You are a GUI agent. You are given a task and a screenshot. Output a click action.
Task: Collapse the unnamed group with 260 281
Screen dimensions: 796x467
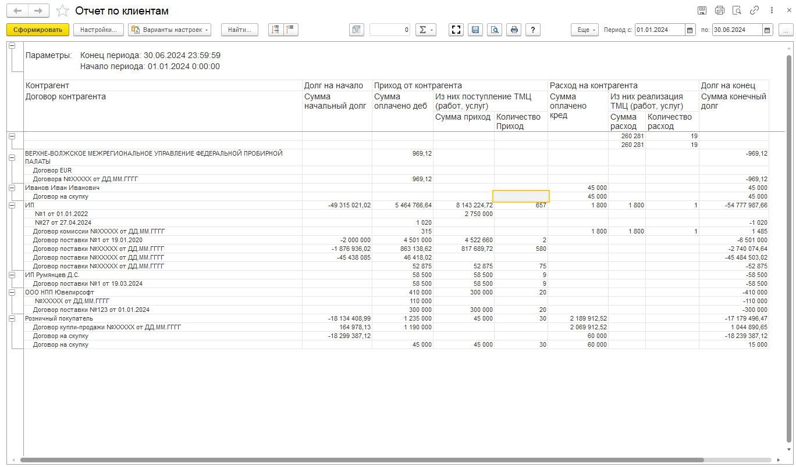point(12,136)
